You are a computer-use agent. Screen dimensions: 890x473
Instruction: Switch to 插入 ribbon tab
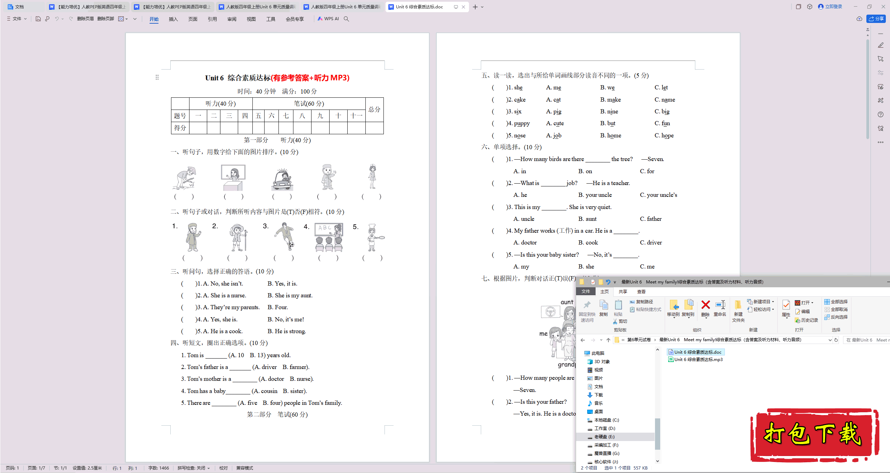173,19
